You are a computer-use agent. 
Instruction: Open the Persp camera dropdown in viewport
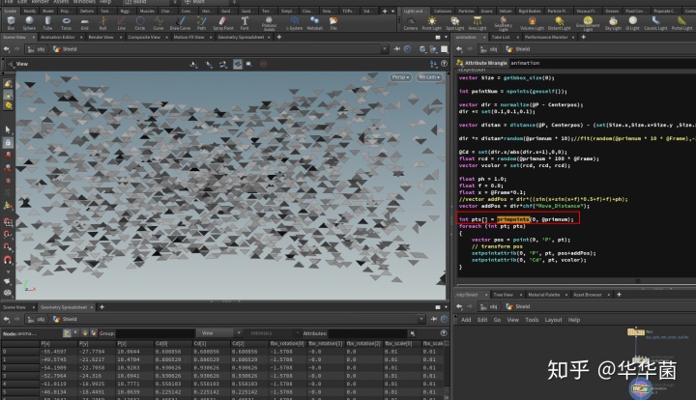400,75
